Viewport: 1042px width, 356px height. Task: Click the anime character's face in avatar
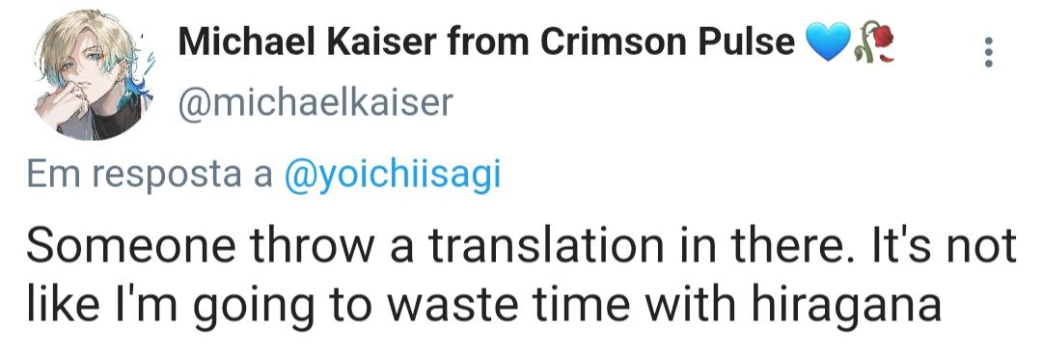pyautogui.click(x=81, y=65)
